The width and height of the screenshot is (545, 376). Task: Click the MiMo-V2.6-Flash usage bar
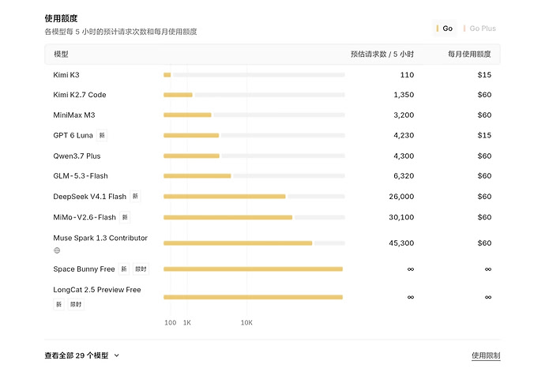(x=254, y=217)
